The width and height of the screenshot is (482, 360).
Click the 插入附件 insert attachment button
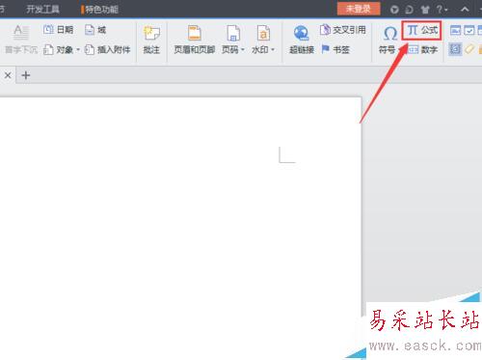point(107,49)
